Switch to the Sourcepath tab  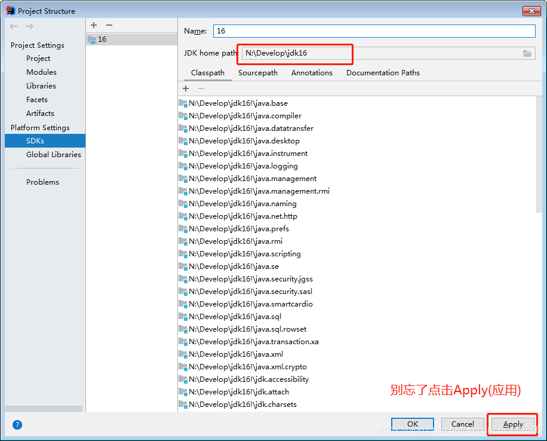click(x=258, y=72)
